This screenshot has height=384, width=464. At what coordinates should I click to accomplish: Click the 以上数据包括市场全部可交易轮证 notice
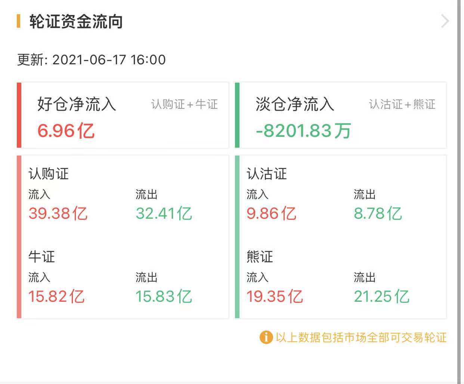point(361,337)
